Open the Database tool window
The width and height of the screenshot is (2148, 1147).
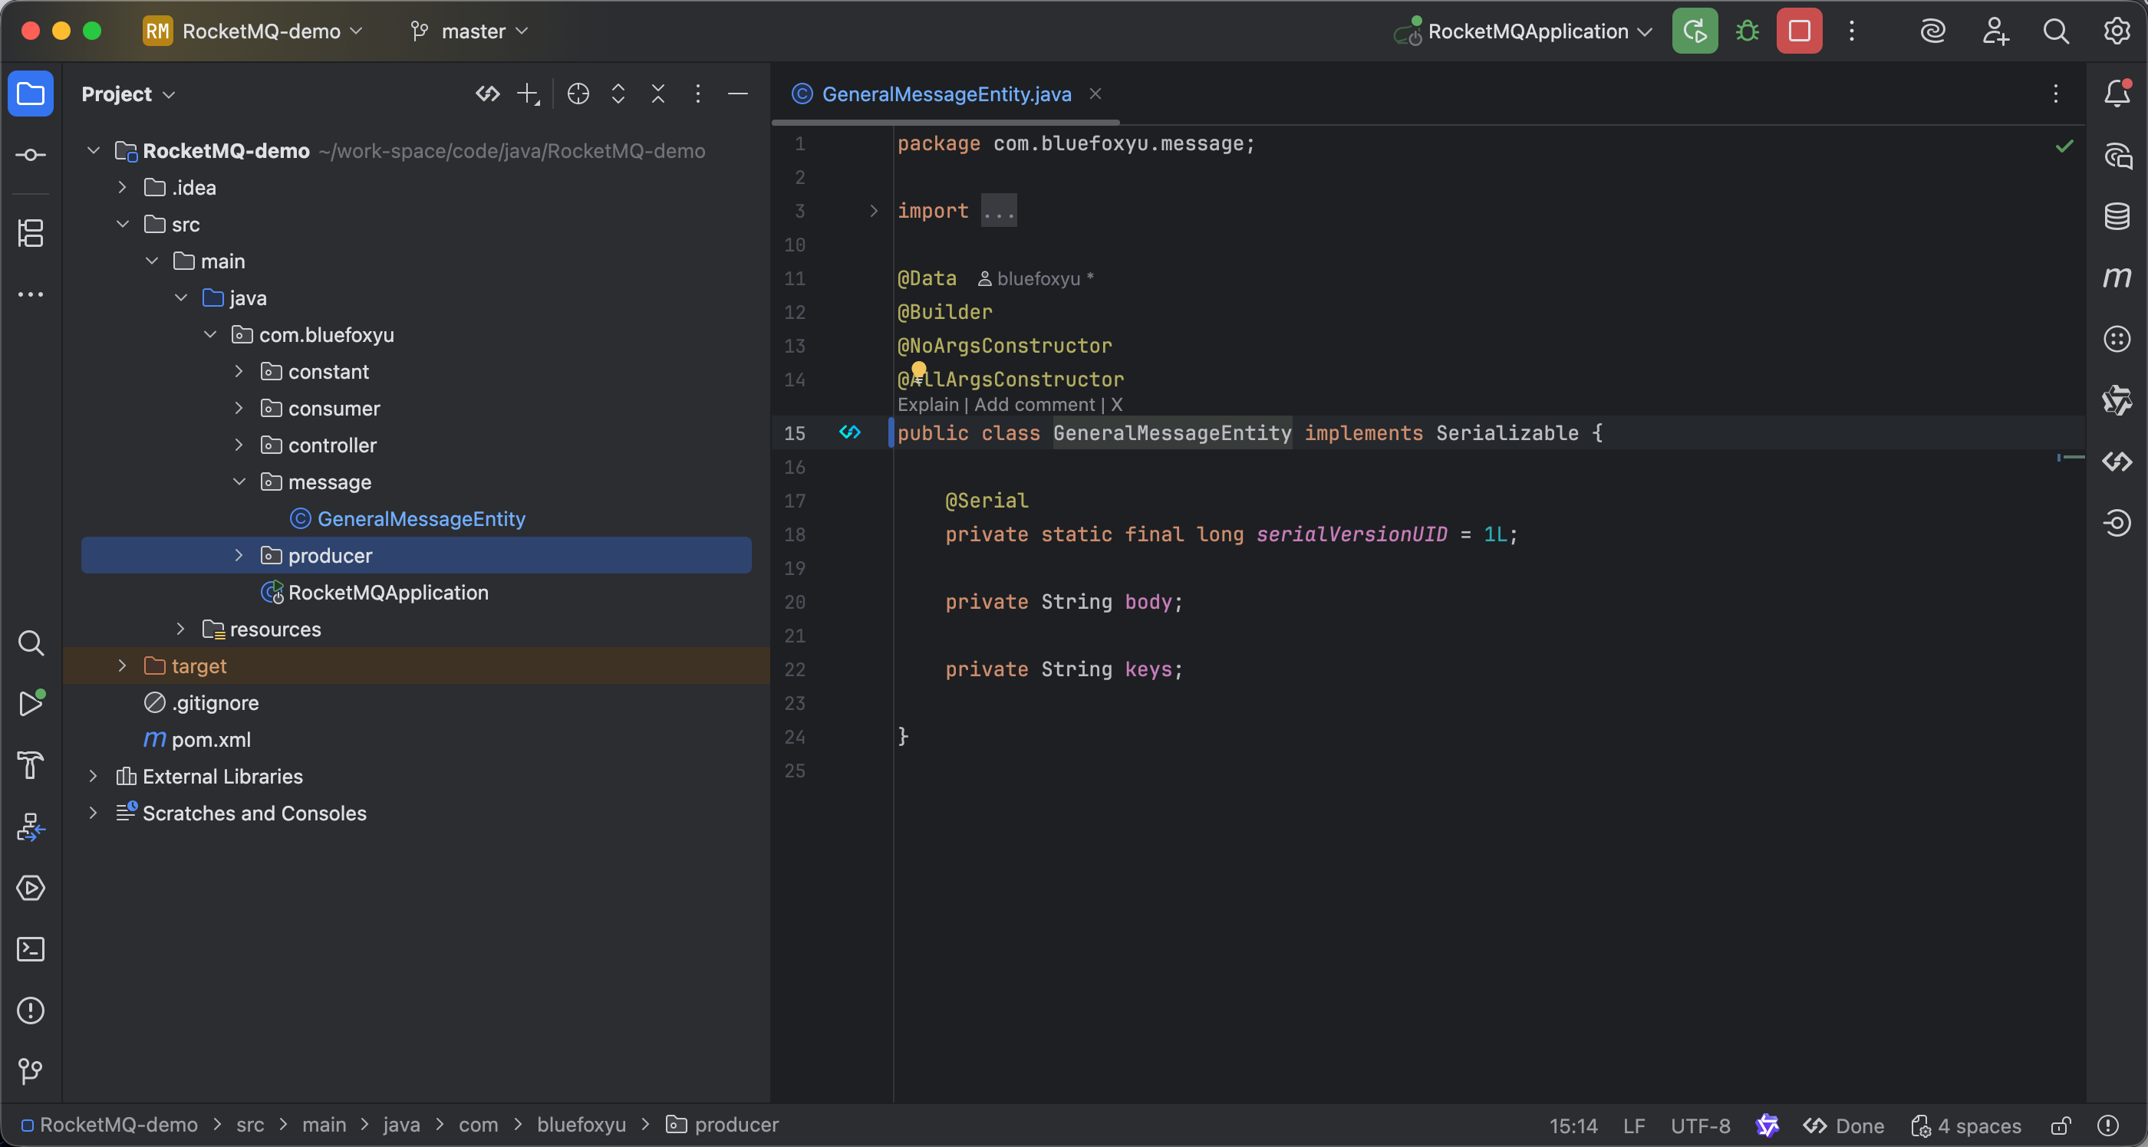tap(2117, 216)
